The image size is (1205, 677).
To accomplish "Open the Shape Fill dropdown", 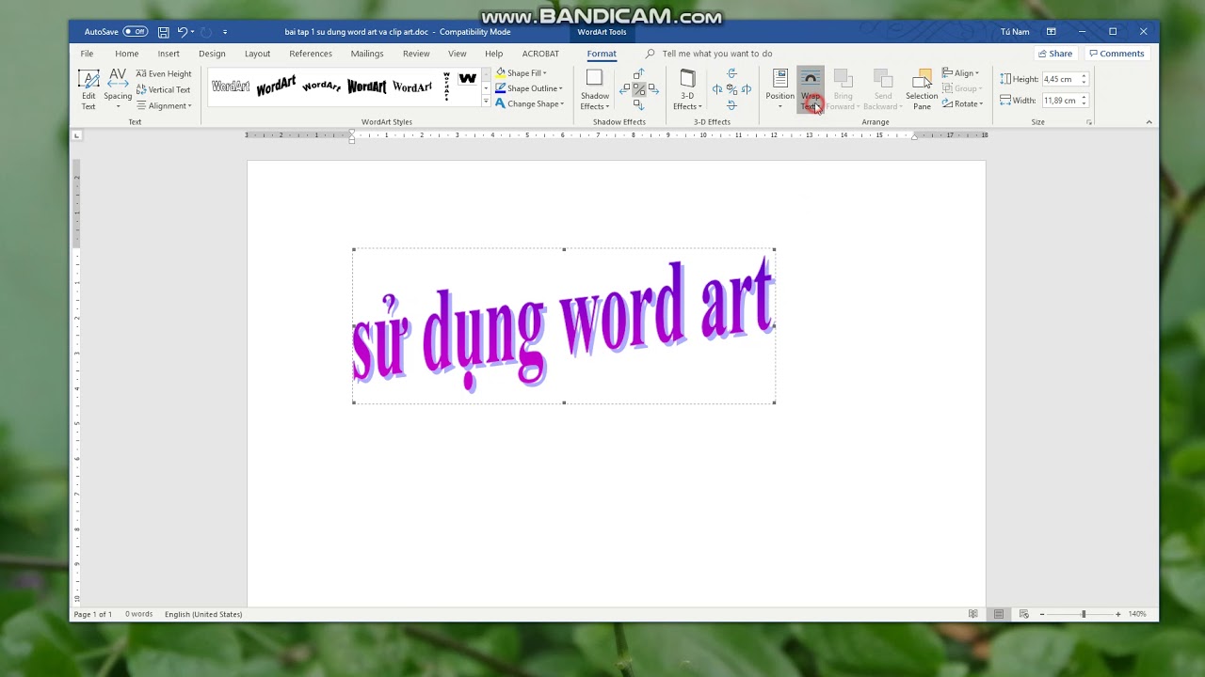I will coord(521,73).
